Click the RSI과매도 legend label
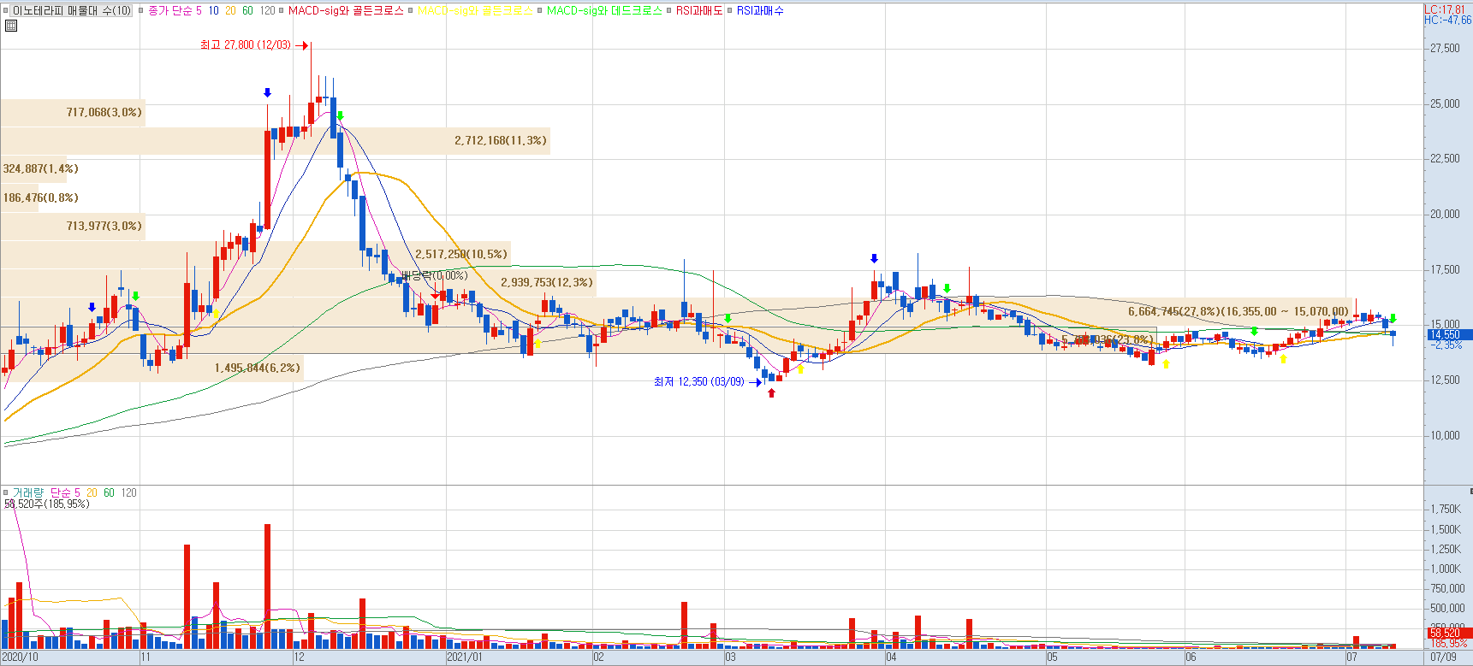The width and height of the screenshot is (1473, 666). [x=699, y=11]
